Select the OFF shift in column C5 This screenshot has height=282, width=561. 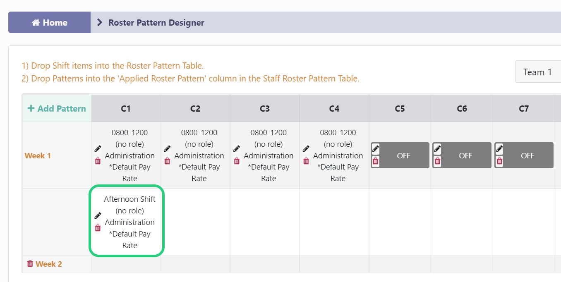pos(400,155)
